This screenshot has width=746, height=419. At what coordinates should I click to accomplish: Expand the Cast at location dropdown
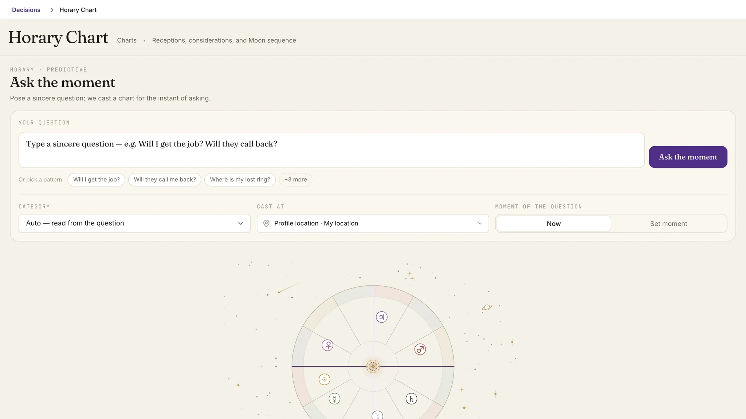click(x=373, y=223)
